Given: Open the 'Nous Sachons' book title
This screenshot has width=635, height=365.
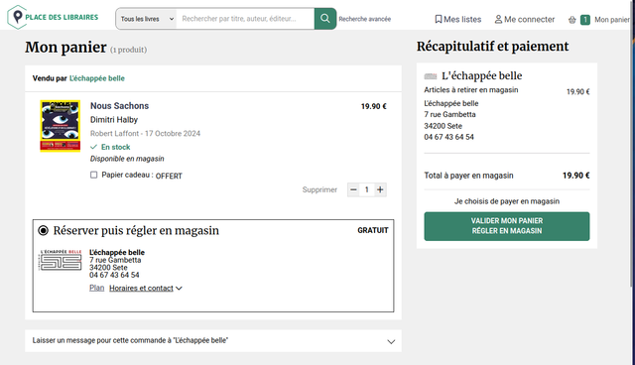Looking at the screenshot, I should (119, 106).
